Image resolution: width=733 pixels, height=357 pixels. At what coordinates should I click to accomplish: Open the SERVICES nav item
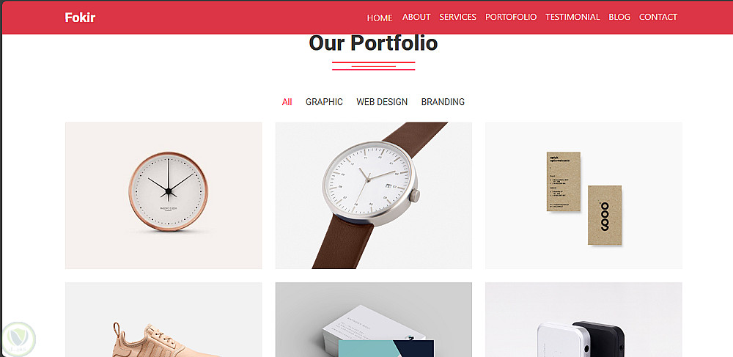pos(457,17)
